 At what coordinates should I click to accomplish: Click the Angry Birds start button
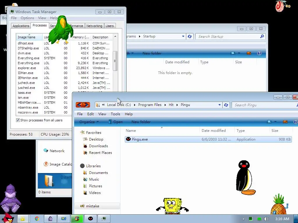[x=8, y=218]
